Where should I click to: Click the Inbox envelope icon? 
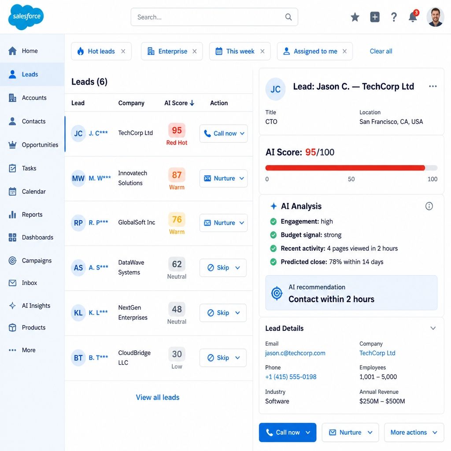12,283
